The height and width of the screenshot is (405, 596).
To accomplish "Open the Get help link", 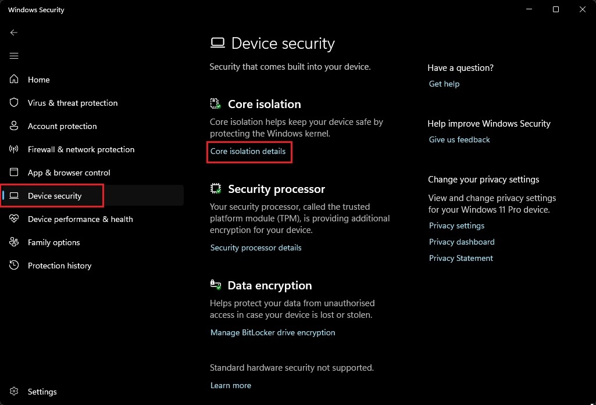I will 444,84.
